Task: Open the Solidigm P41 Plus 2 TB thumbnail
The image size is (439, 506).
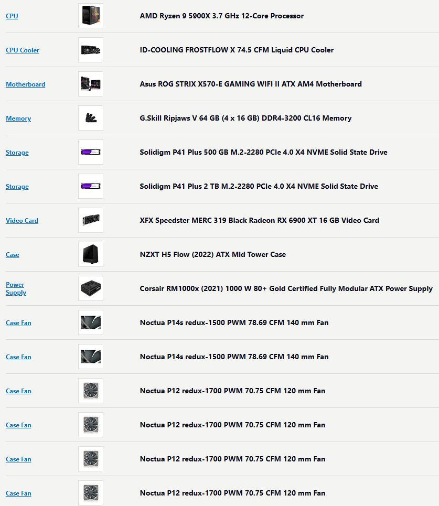Action: [x=91, y=186]
